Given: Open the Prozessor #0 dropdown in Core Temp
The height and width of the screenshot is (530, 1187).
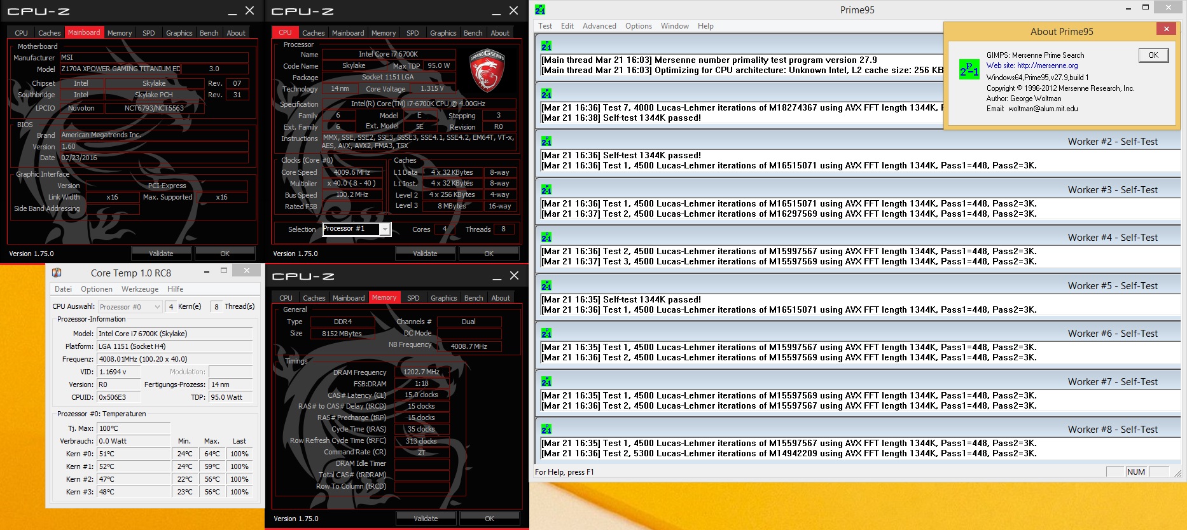Looking at the screenshot, I should [x=130, y=306].
